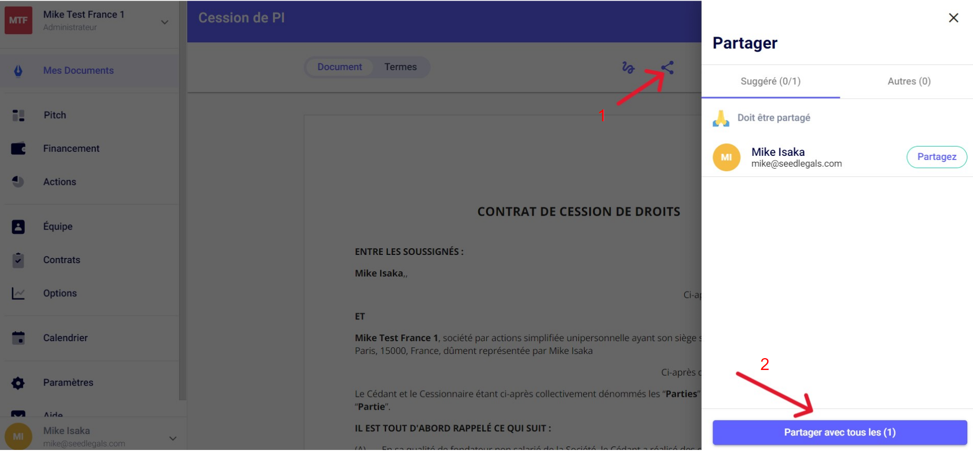973x451 pixels.
Task: Go to Mes Documents in sidebar
Action: 78,71
